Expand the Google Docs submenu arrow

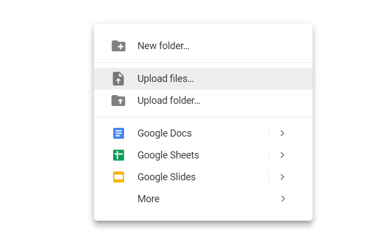pyautogui.click(x=282, y=133)
